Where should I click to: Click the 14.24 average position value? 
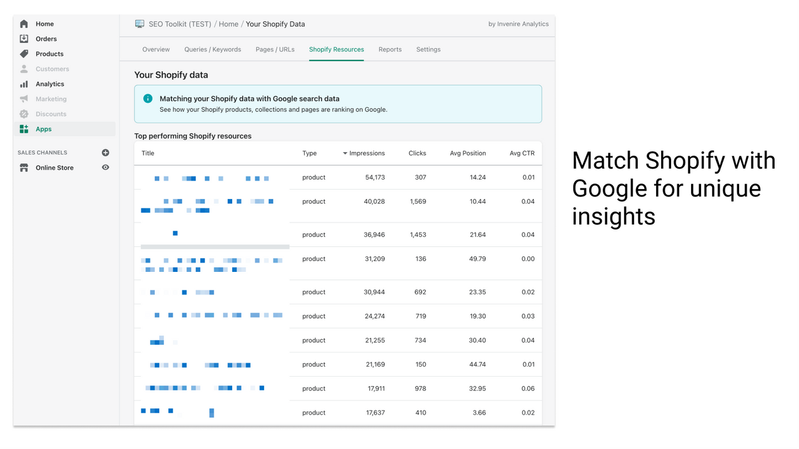[478, 178]
